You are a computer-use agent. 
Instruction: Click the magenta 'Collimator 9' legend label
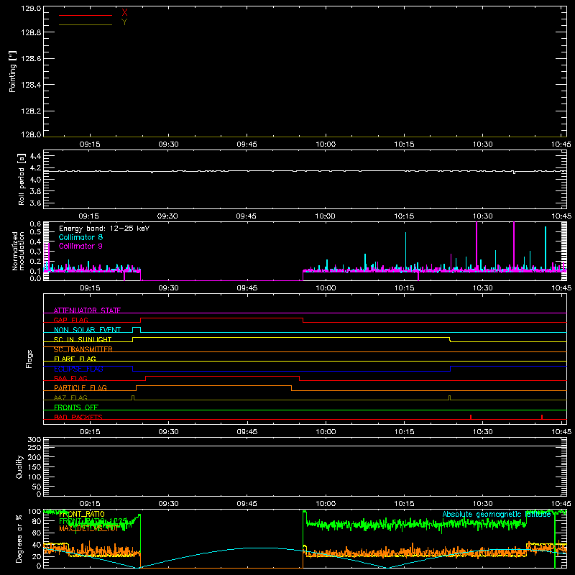point(80,246)
